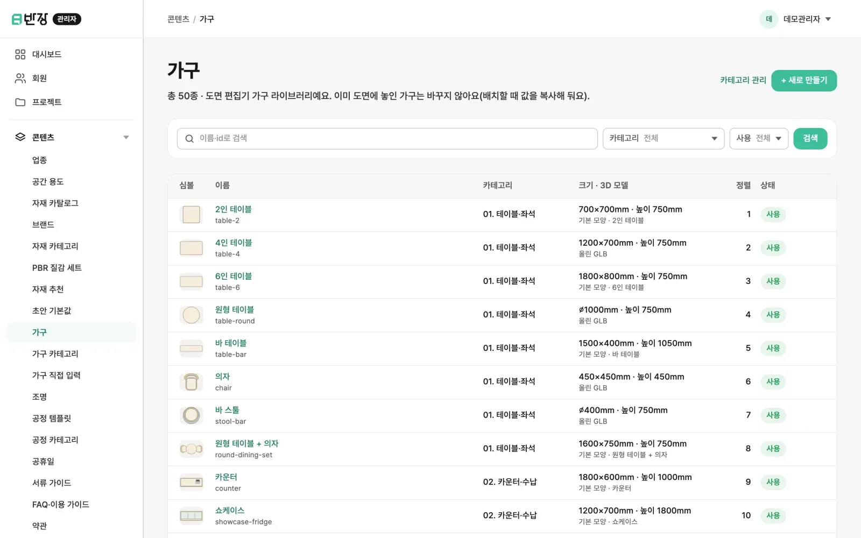Click the 원형 테이블 + 의자 symbol thumbnail
Screen dimensions: 861x538
(191, 449)
